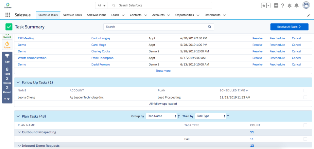
Task: Add page to favorites with star icon
Action: coord(264,6)
